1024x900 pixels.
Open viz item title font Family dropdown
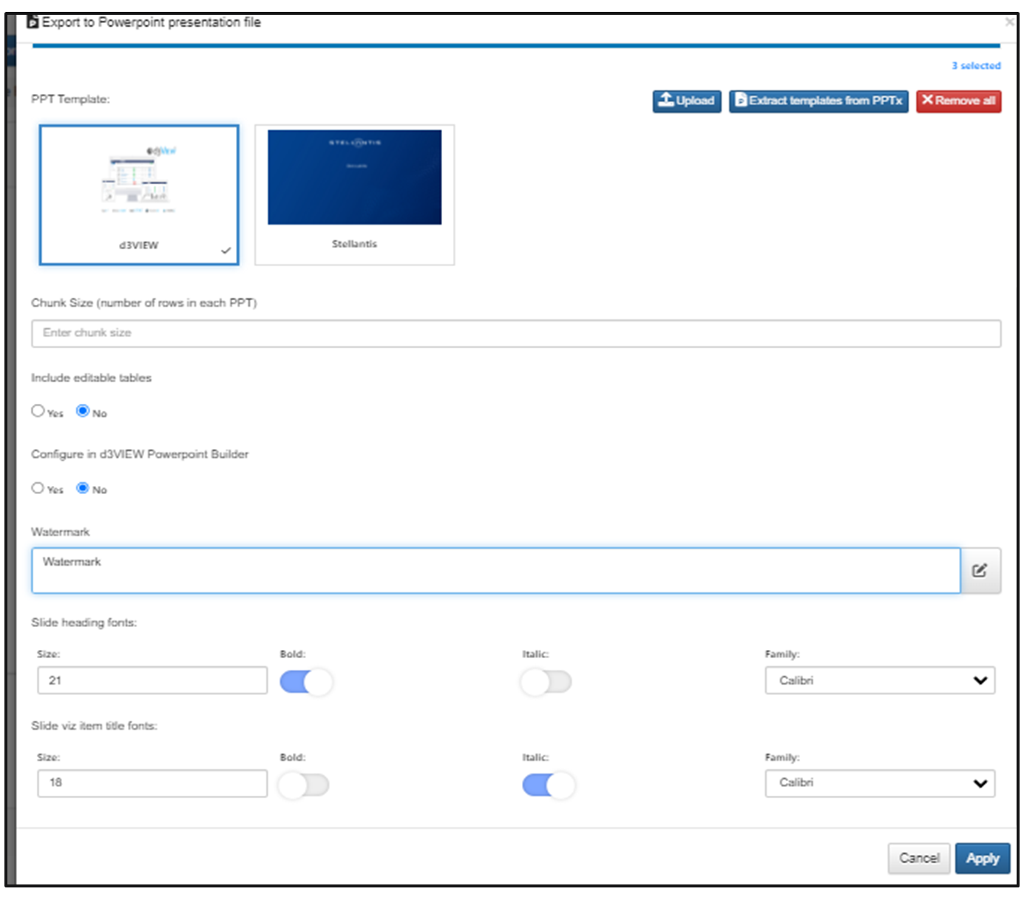tap(880, 783)
